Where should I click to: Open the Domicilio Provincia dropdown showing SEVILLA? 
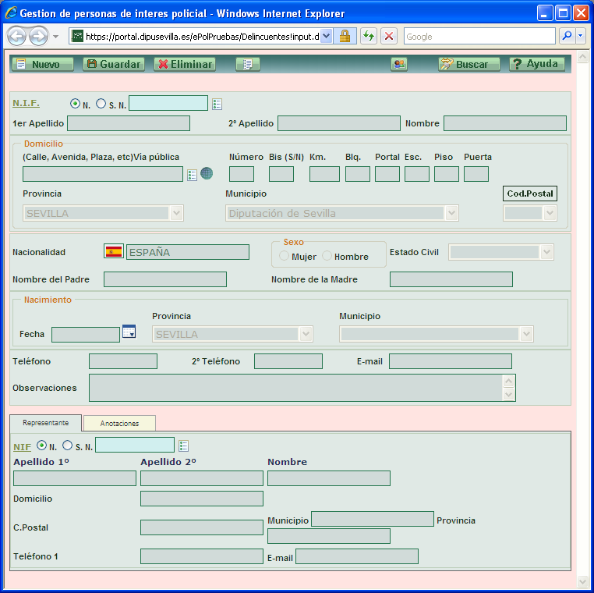pos(176,213)
